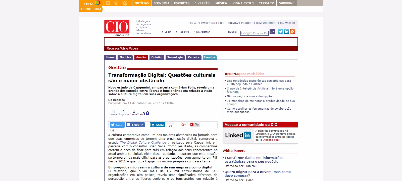Open CIO LinkedIn profile icon in header

[x=286, y=31]
